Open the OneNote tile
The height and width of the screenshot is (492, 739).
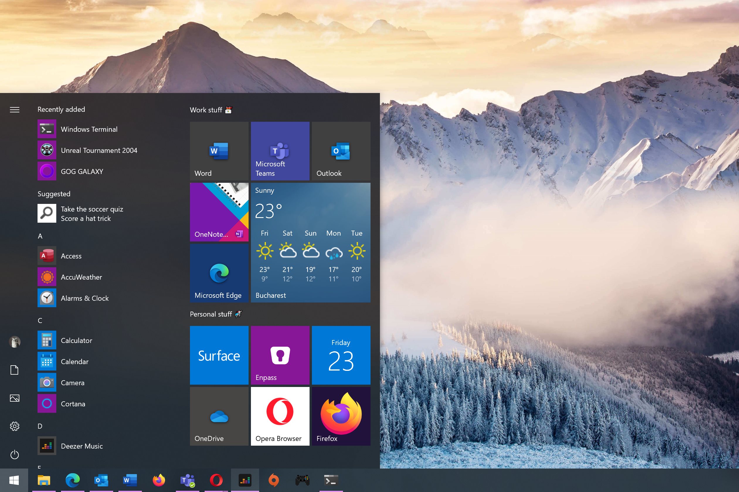click(x=219, y=212)
